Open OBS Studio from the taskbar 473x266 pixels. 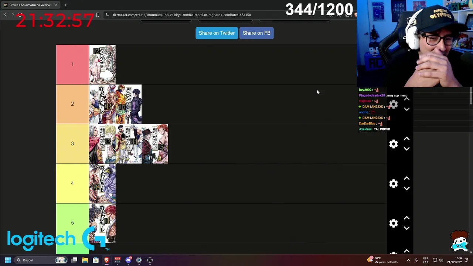coord(150,260)
